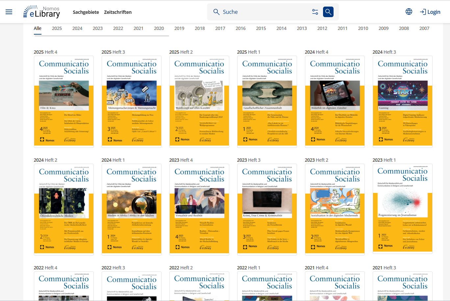Open advanced search filter options

315,12
